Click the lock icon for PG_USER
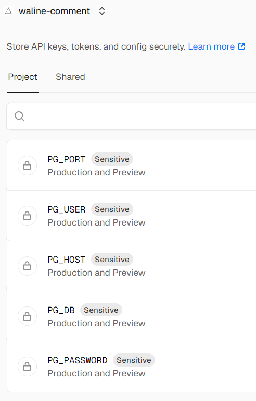 [x=27, y=216]
